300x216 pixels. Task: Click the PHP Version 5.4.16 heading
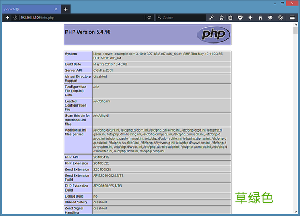(x=88, y=32)
